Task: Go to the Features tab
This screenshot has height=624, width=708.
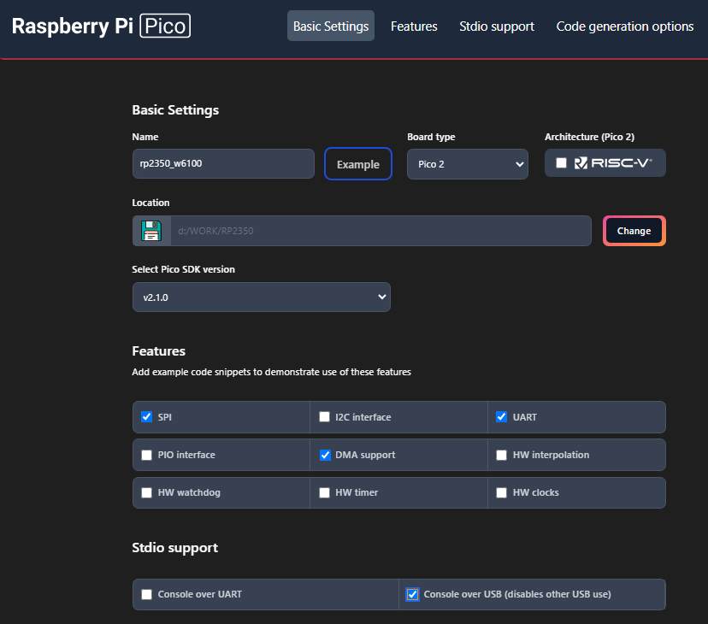Action: pos(414,26)
